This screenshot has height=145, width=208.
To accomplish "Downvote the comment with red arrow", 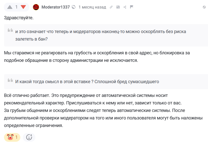I will [23, 7].
